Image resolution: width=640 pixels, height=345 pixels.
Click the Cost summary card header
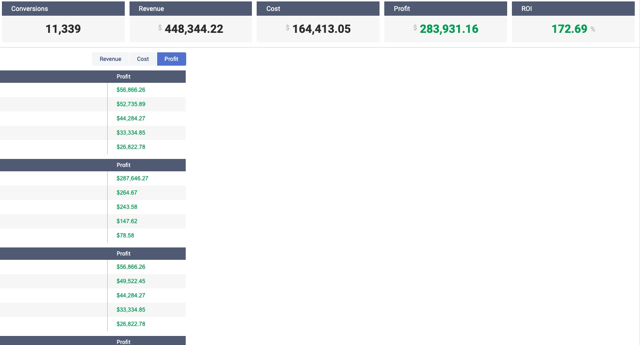tap(318, 9)
